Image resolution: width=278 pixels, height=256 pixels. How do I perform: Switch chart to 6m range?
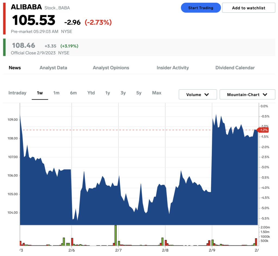tap(73, 93)
